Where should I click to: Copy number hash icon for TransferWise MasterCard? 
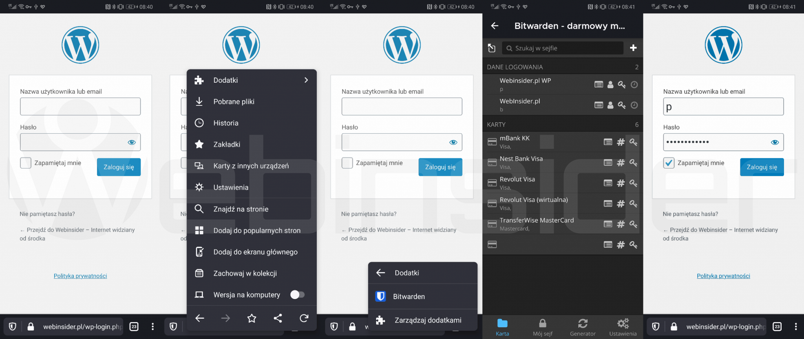tap(621, 224)
